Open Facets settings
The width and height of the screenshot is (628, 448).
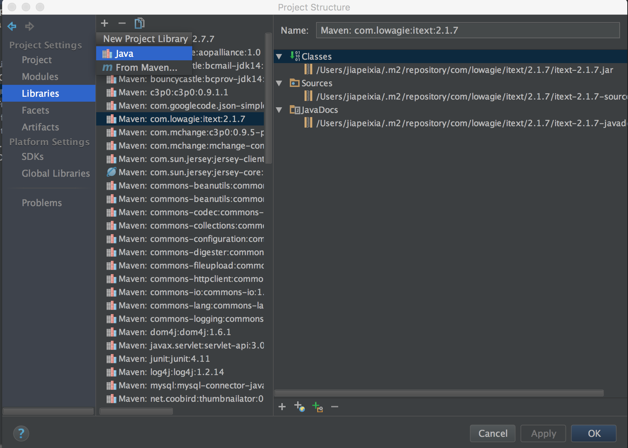(35, 110)
